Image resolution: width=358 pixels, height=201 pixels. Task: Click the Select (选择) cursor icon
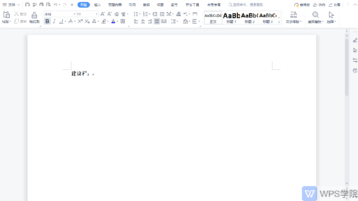point(331,15)
